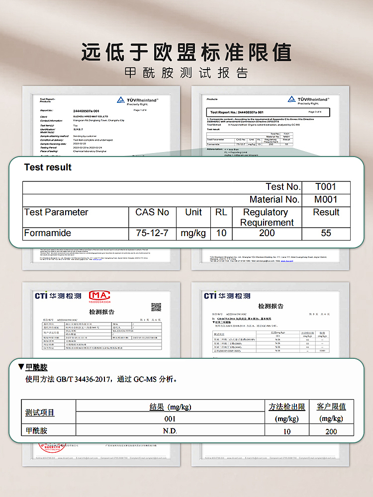The width and height of the screenshot is (373, 497).
Task: Click the 'Unit' header cell
Action: tap(193, 217)
